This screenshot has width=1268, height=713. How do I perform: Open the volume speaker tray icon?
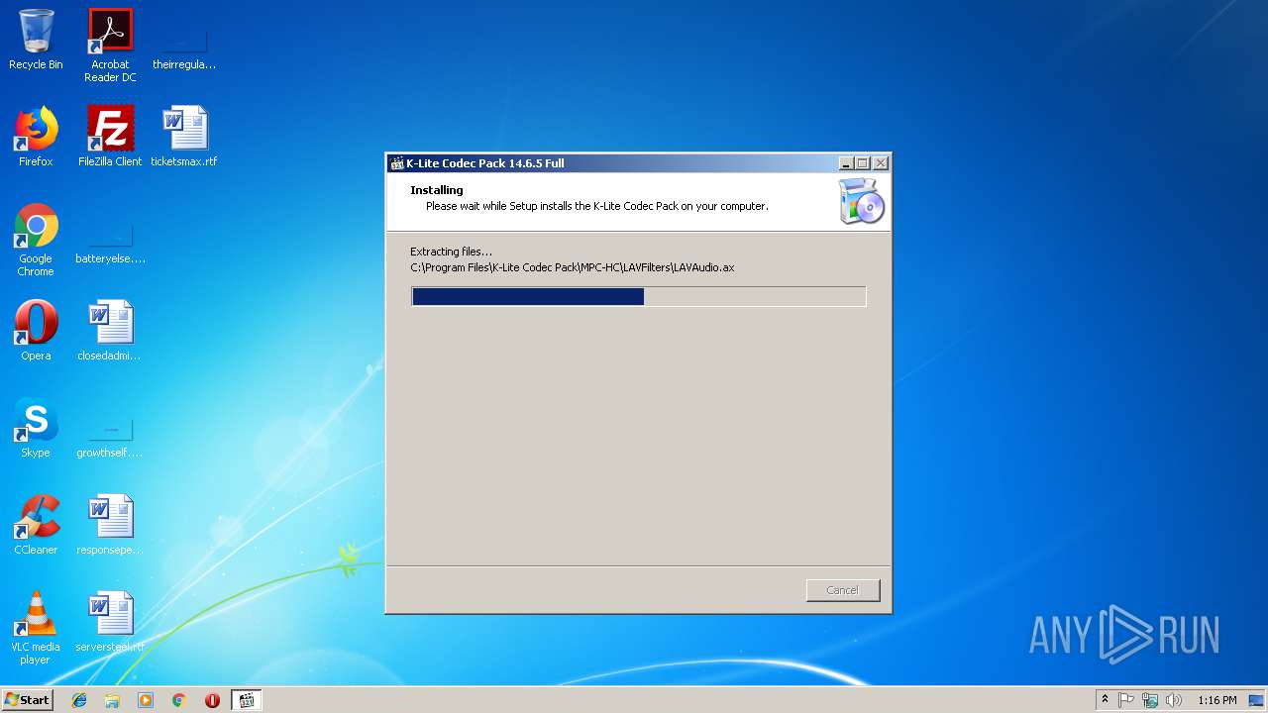pos(1174,700)
